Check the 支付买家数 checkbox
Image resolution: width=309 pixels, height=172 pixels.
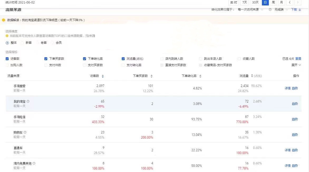pyautogui.click(x=84, y=65)
